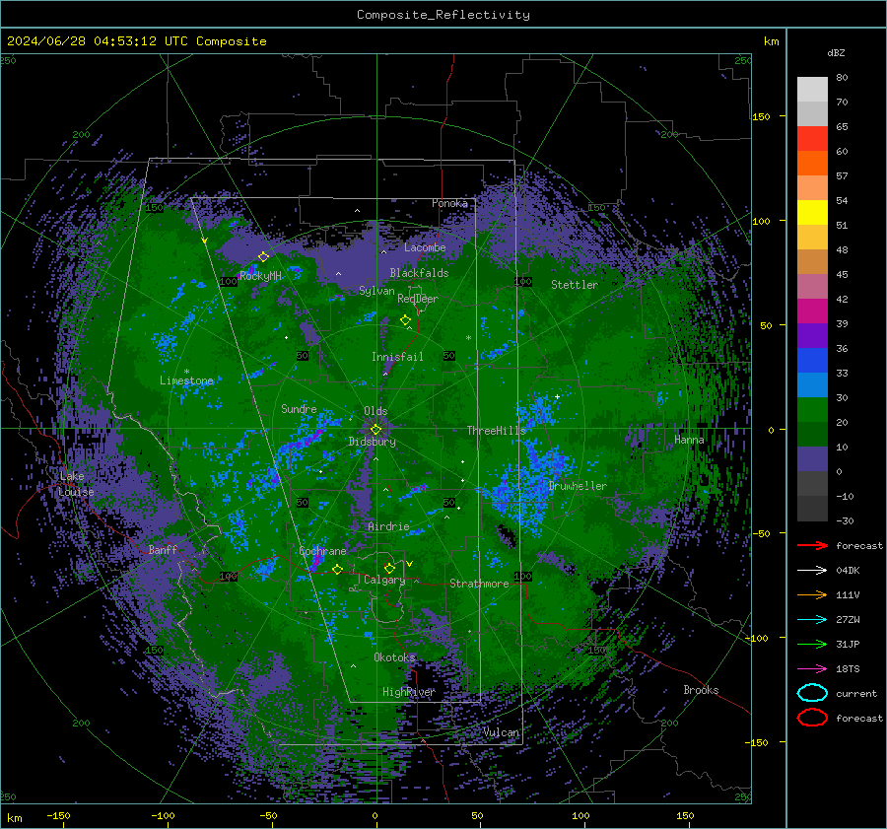
Task: Click the red forecast arrow in legend
Action: 812,545
